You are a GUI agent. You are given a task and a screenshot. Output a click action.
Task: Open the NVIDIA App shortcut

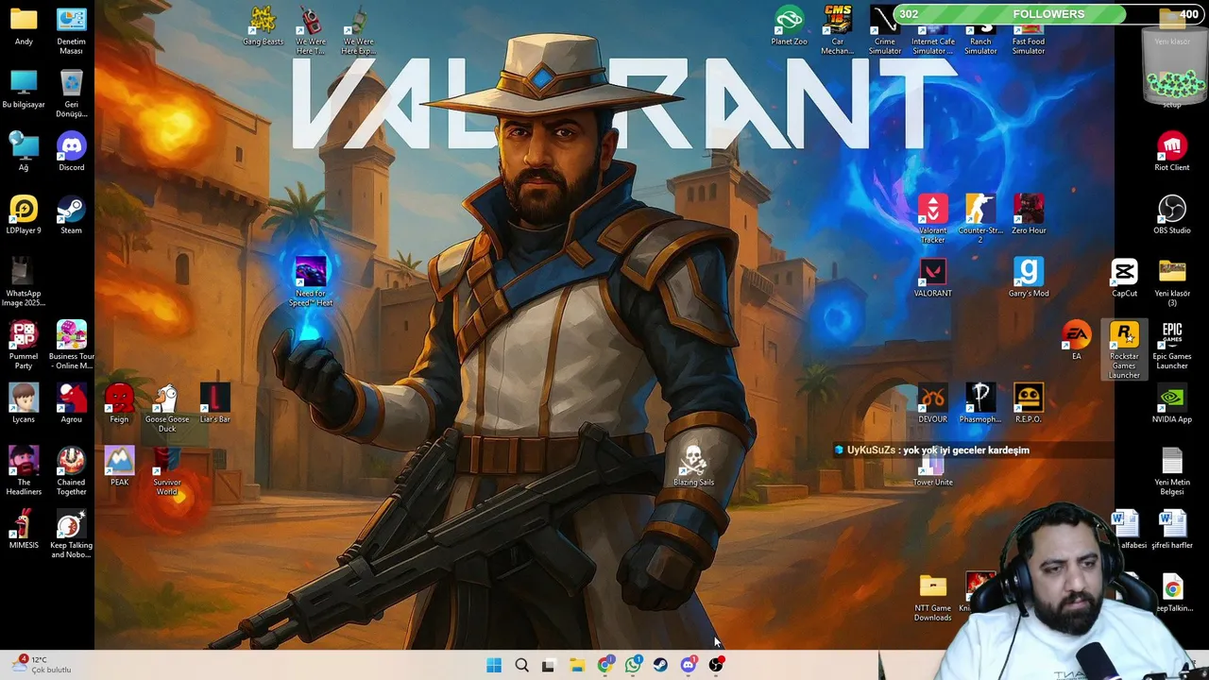[1172, 404]
